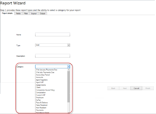
Task: Click the category list scrollbar thumb
Action: [68, 87]
